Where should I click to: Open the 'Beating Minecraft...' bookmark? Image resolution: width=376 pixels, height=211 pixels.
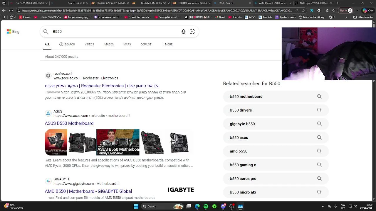click(x=166, y=17)
